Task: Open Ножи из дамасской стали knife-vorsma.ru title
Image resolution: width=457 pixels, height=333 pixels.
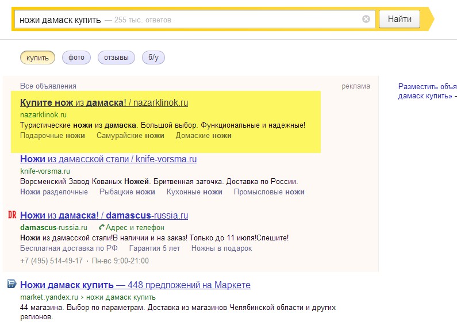Action: click(109, 159)
